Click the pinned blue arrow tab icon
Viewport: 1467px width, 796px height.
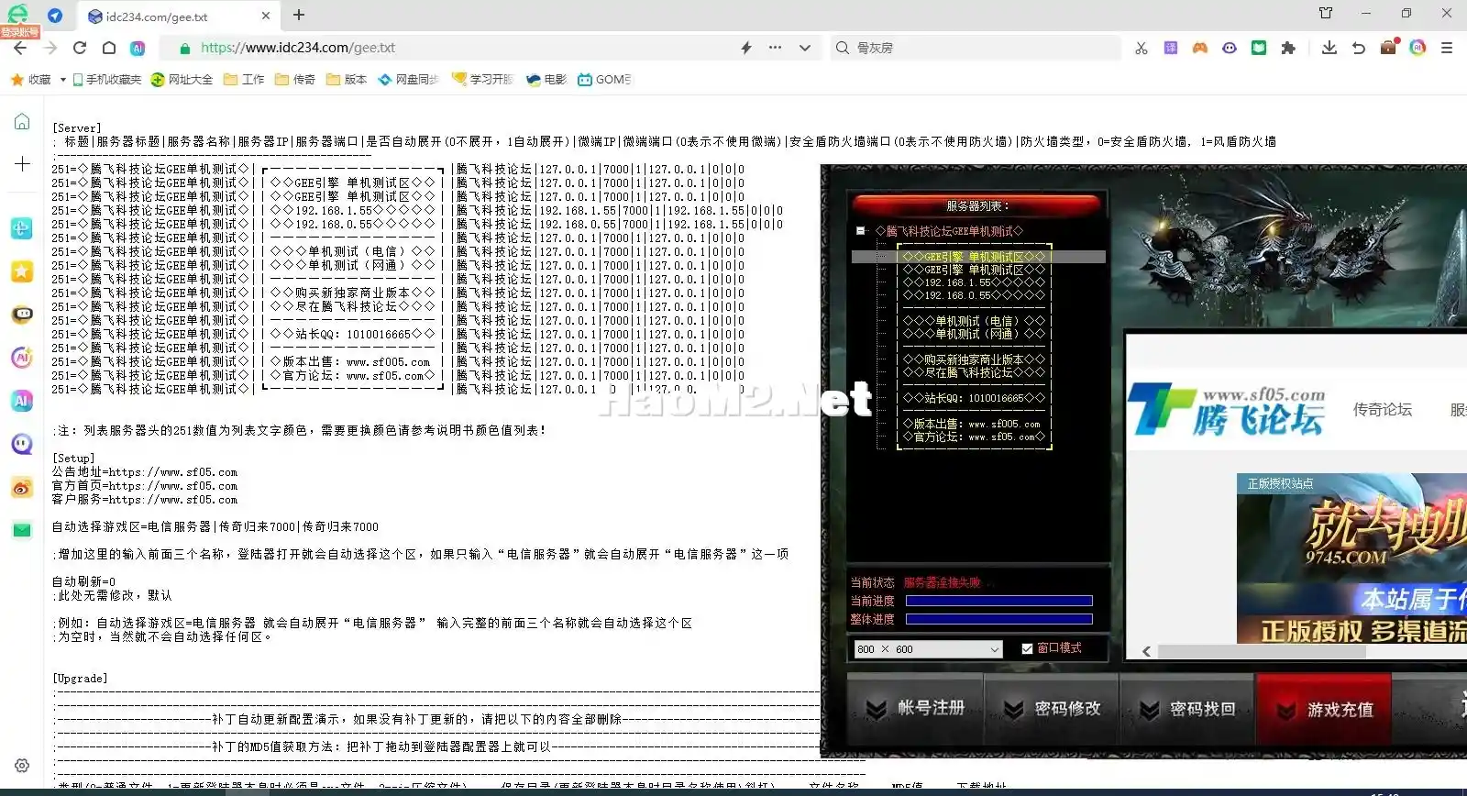click(55, 16)
